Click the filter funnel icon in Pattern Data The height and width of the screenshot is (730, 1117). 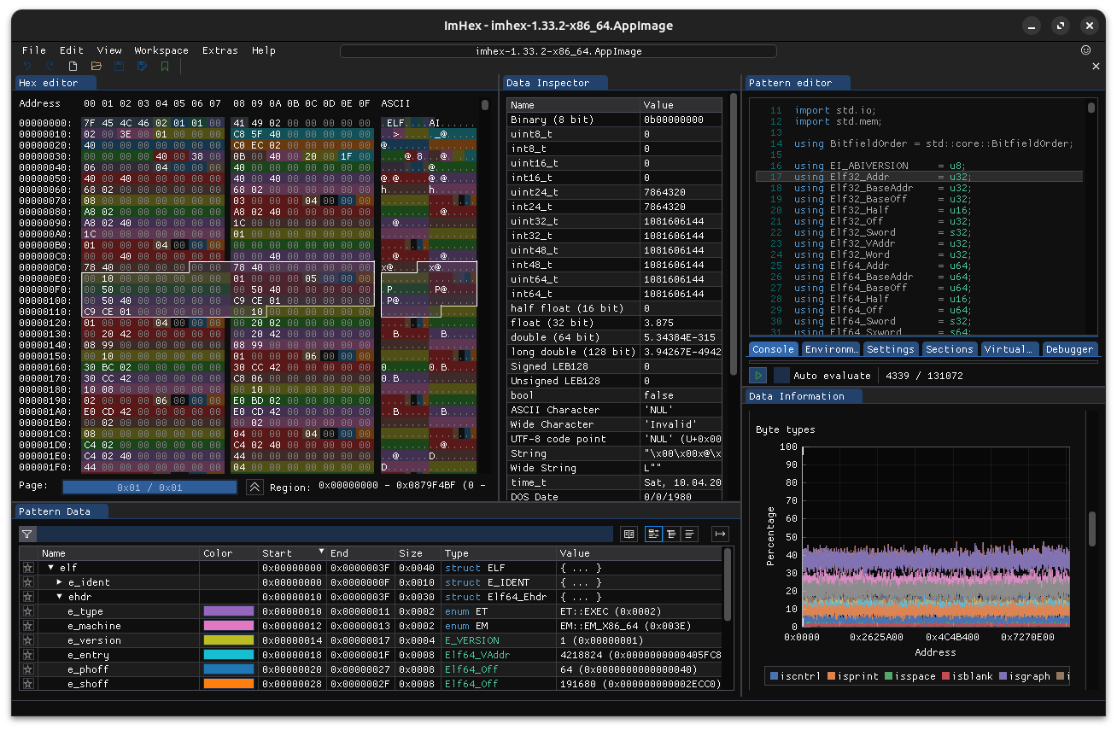[27, 534]
